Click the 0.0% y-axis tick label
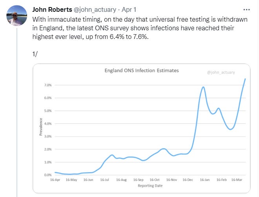The image size is (259, 197). click(x=48, y=175)
